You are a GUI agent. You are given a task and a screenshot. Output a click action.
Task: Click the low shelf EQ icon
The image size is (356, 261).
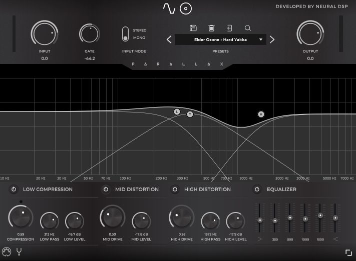[x=260, y=239]
